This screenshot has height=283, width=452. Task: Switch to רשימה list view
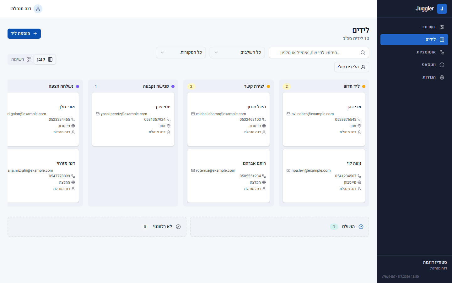pos(21,59)
